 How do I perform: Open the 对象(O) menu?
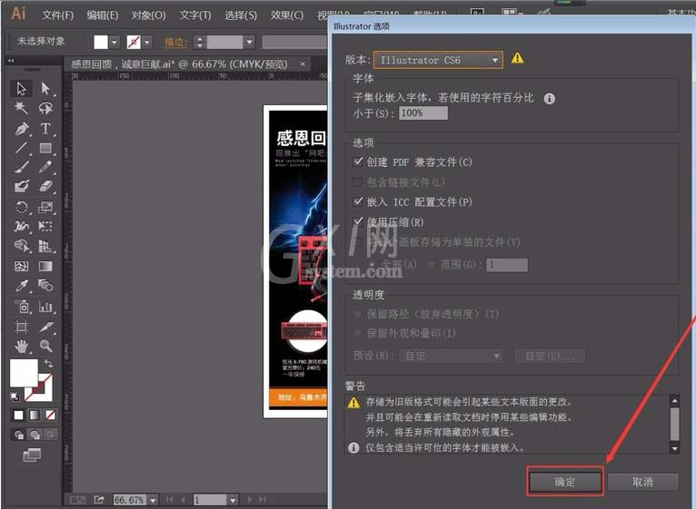148,15
